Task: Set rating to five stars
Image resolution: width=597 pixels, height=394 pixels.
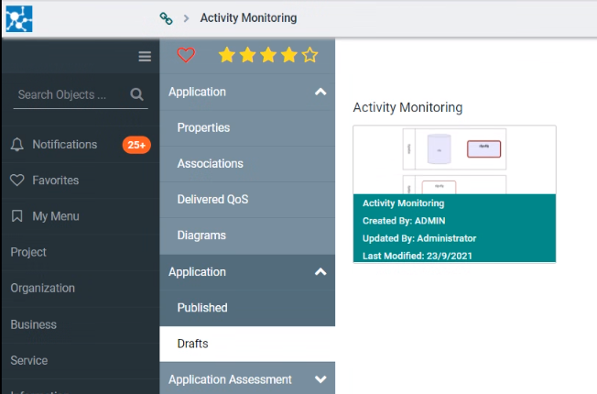Action: coord(310,56)
